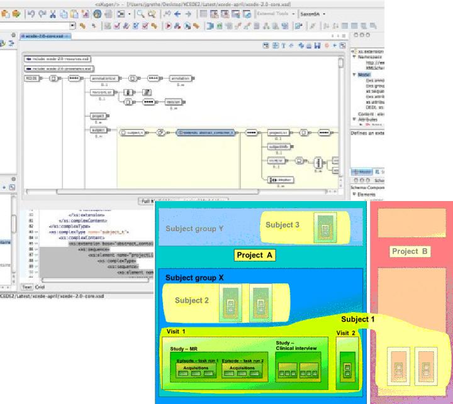Click the magnifier search icon in toolbar

tap(141, 14)
